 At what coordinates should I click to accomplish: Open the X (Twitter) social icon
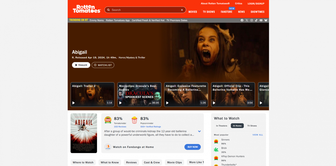click(247, 20)
